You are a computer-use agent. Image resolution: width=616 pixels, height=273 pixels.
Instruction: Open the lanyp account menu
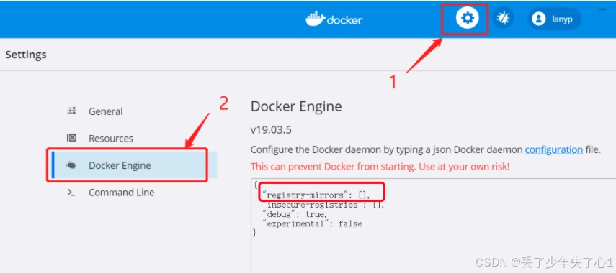pyautogui.click(x=554, y=19)
